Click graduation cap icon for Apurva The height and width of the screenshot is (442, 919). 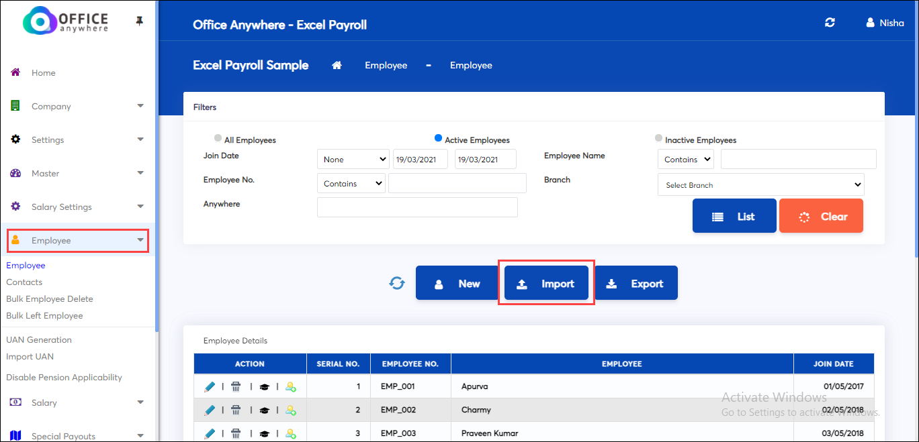264,387
